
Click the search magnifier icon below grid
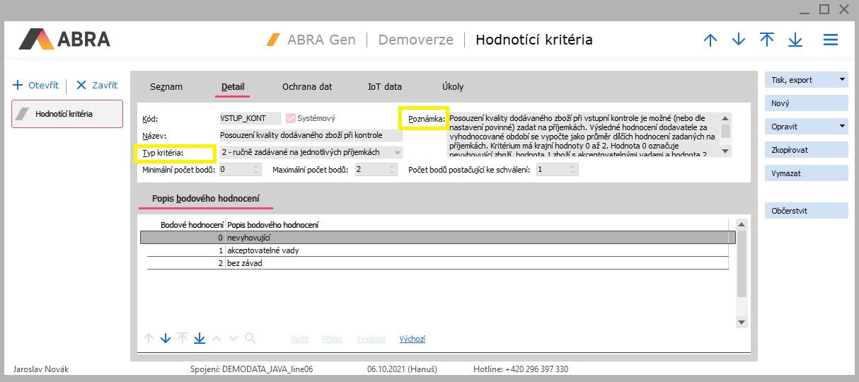click(250, 339)
